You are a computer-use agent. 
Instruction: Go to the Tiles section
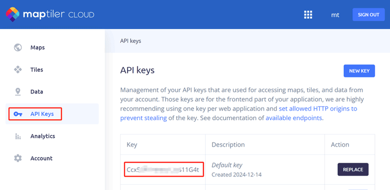click(37, 70)
